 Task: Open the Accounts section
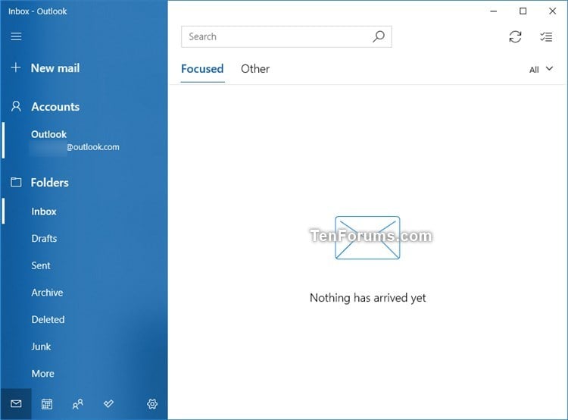click(x=55, y=107)
